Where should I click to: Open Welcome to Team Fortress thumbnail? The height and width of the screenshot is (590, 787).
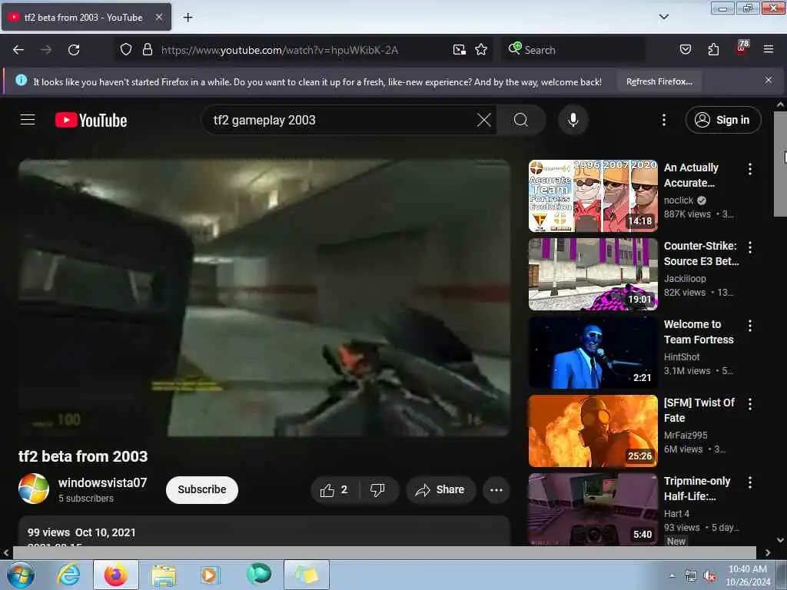593,353
